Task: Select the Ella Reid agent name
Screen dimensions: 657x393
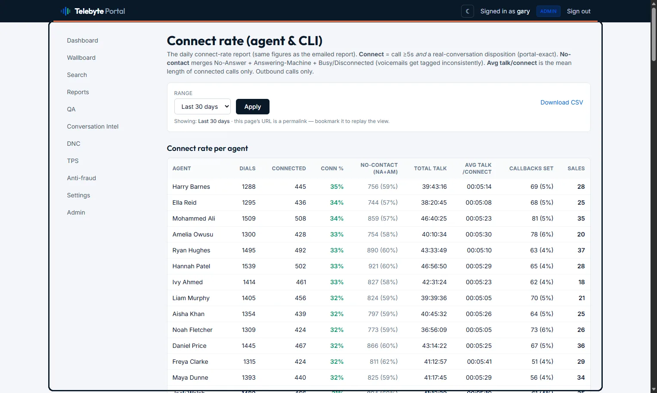Action: (184, 203)
